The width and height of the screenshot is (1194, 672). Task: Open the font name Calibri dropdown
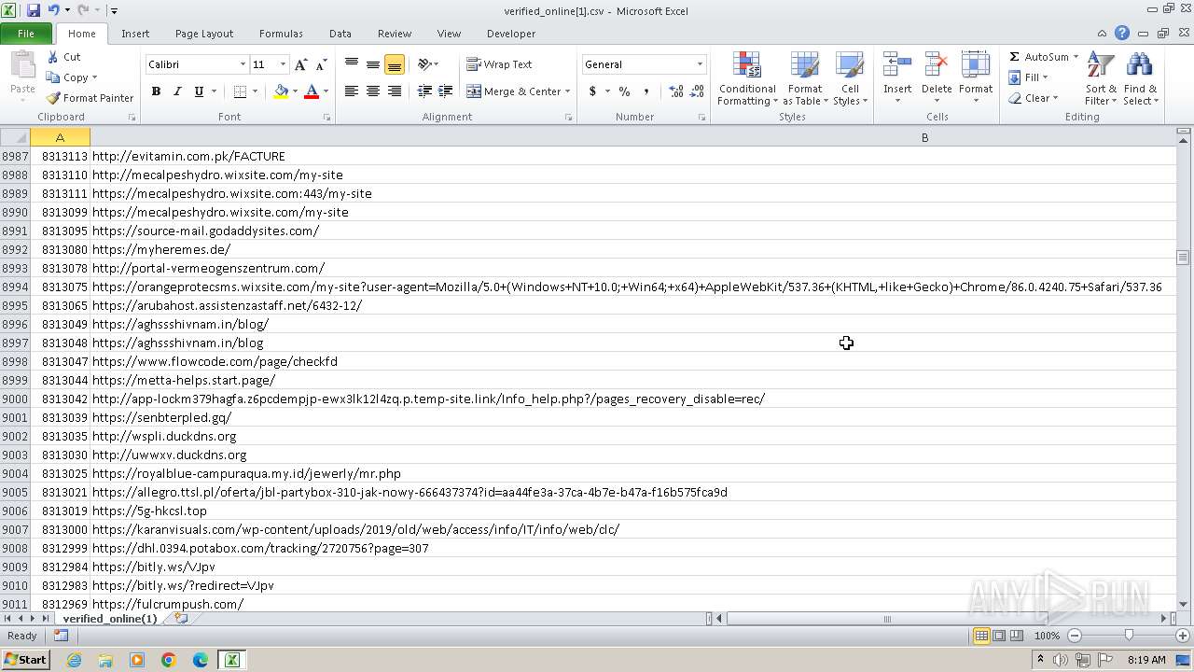[243, 64]
